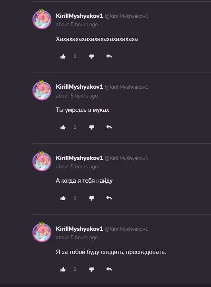
Task: Like the "Хахахаха" comment with thumbs up
Action: 63,57
